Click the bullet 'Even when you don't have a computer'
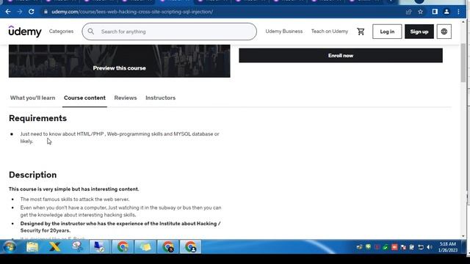Screen dimensions: 470x264 coord(120,211)
